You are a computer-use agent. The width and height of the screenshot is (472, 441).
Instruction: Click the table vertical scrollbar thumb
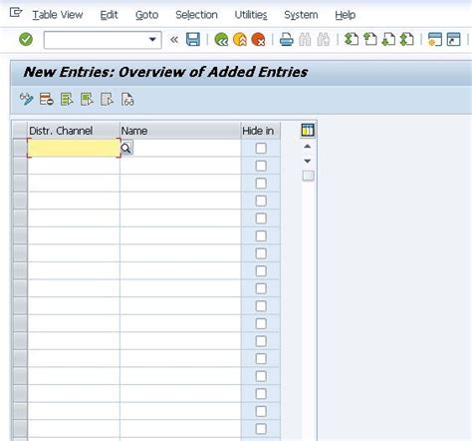click(x=308, y=176)
